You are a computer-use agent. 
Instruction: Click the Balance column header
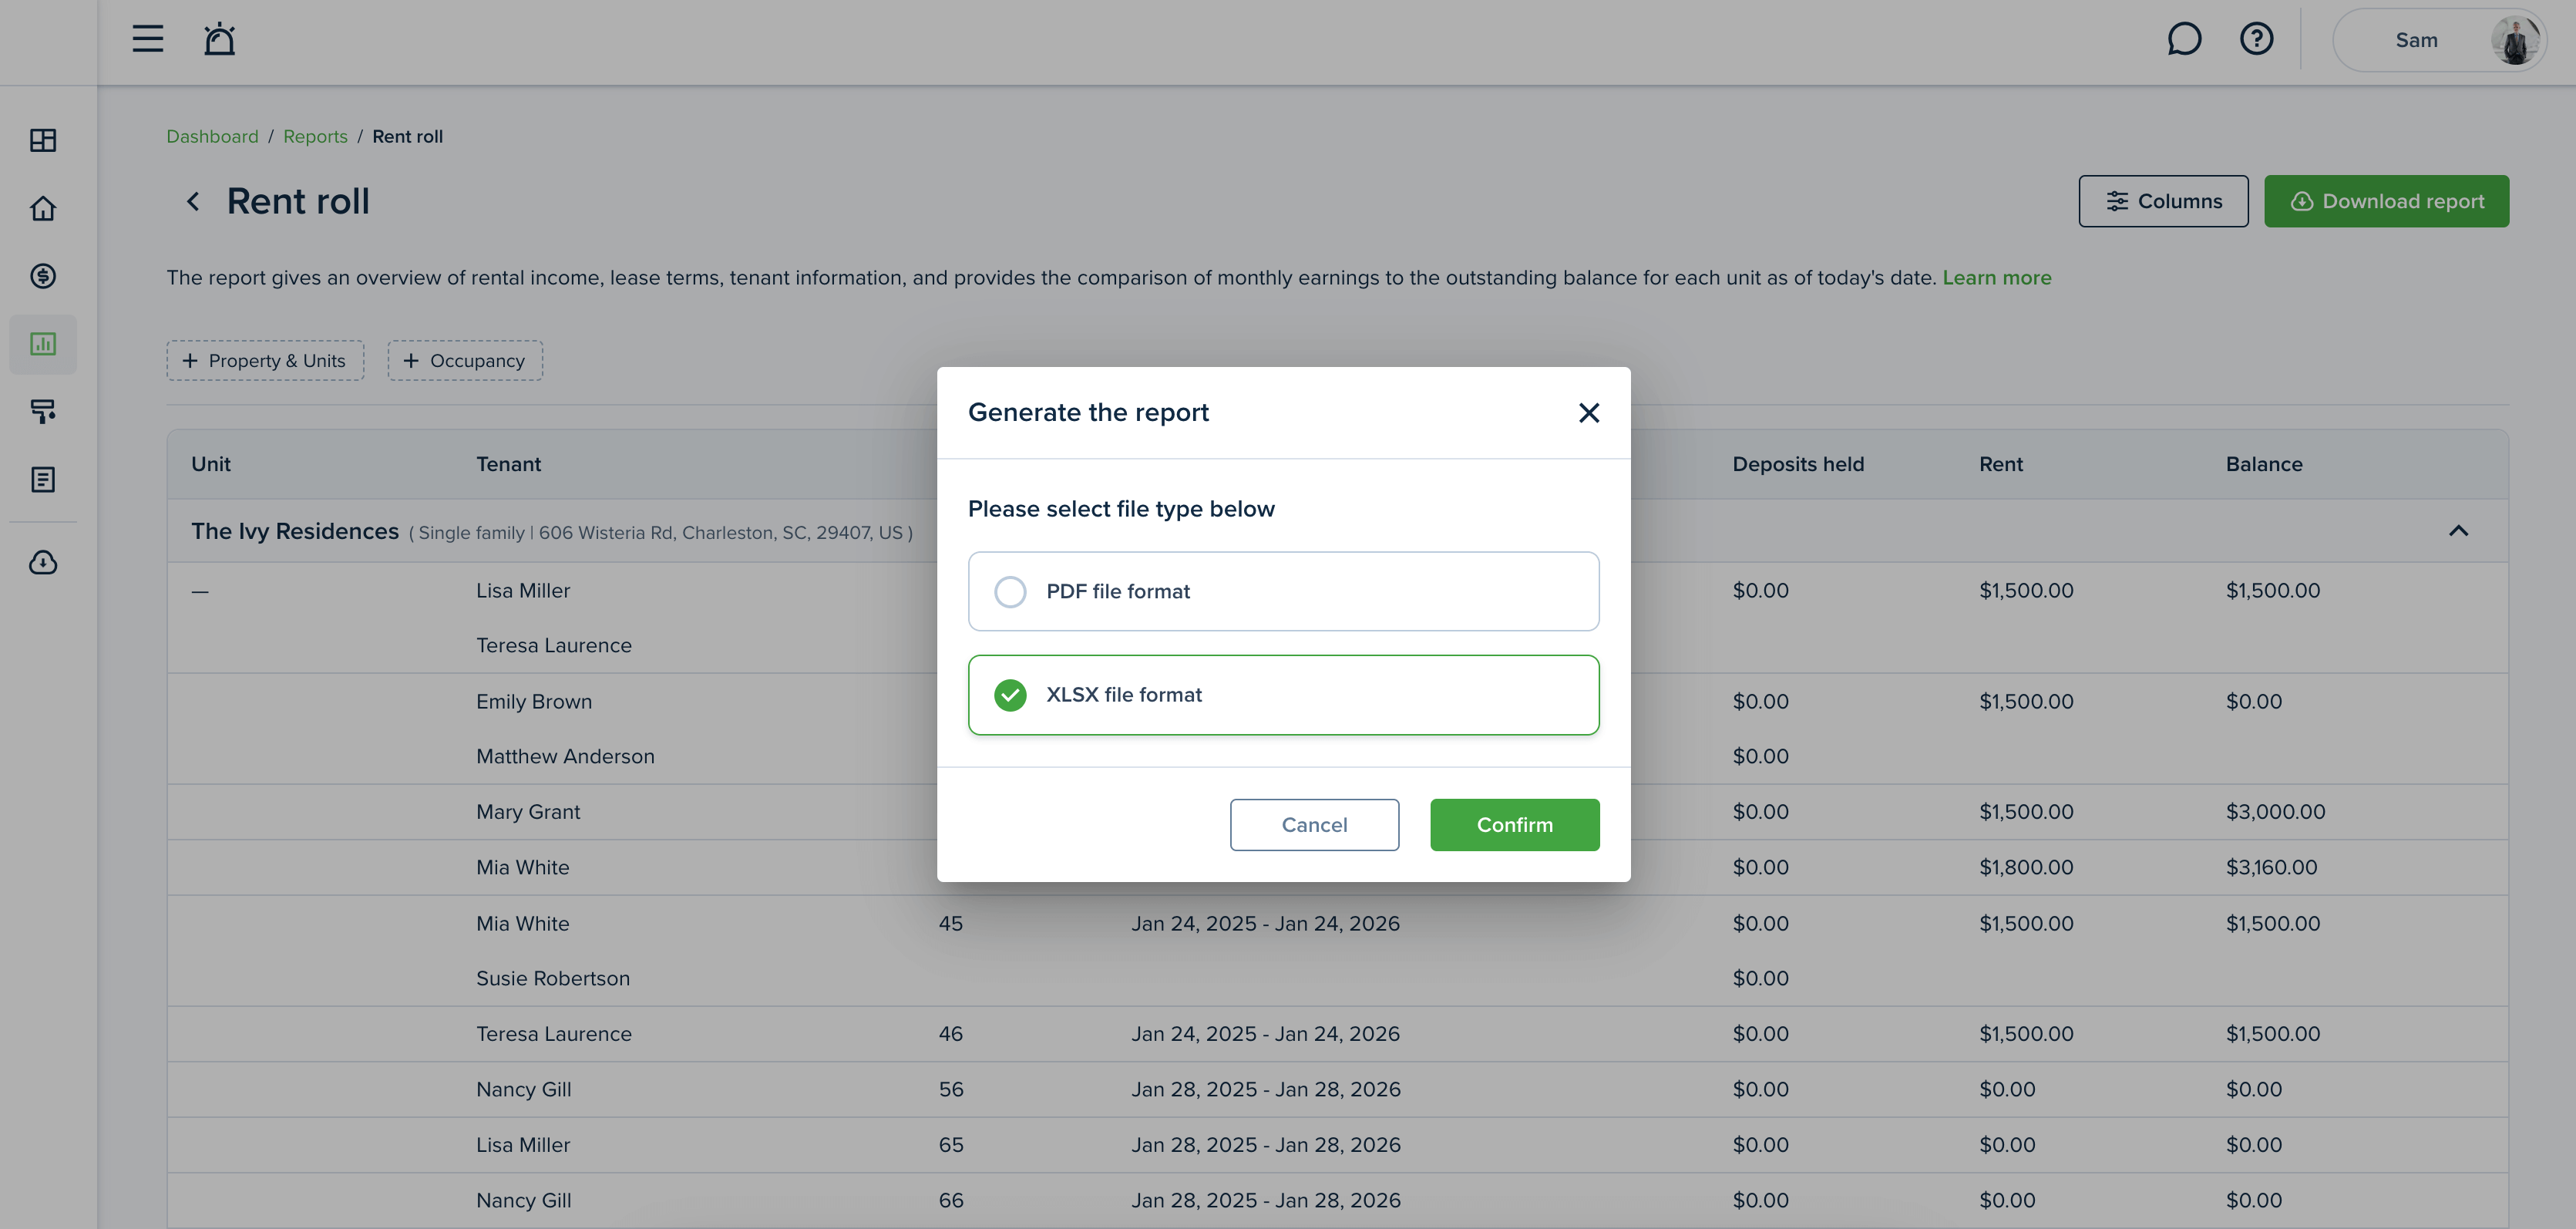[x=2263, y=464]
